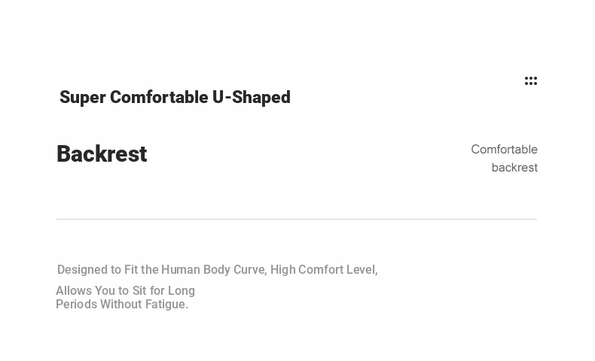The width and height of the screenshot is (595, 361).
Task: Click bold "Comfortable" in the top heading
Action: pos(159,98)
